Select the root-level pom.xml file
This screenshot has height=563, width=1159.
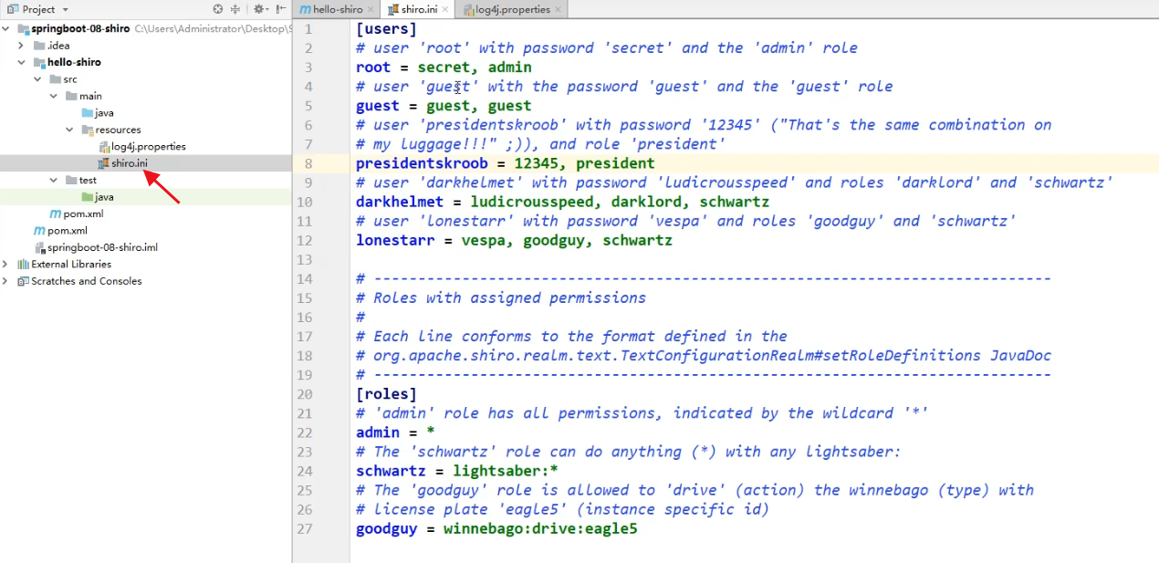click(x=67, y=231)
